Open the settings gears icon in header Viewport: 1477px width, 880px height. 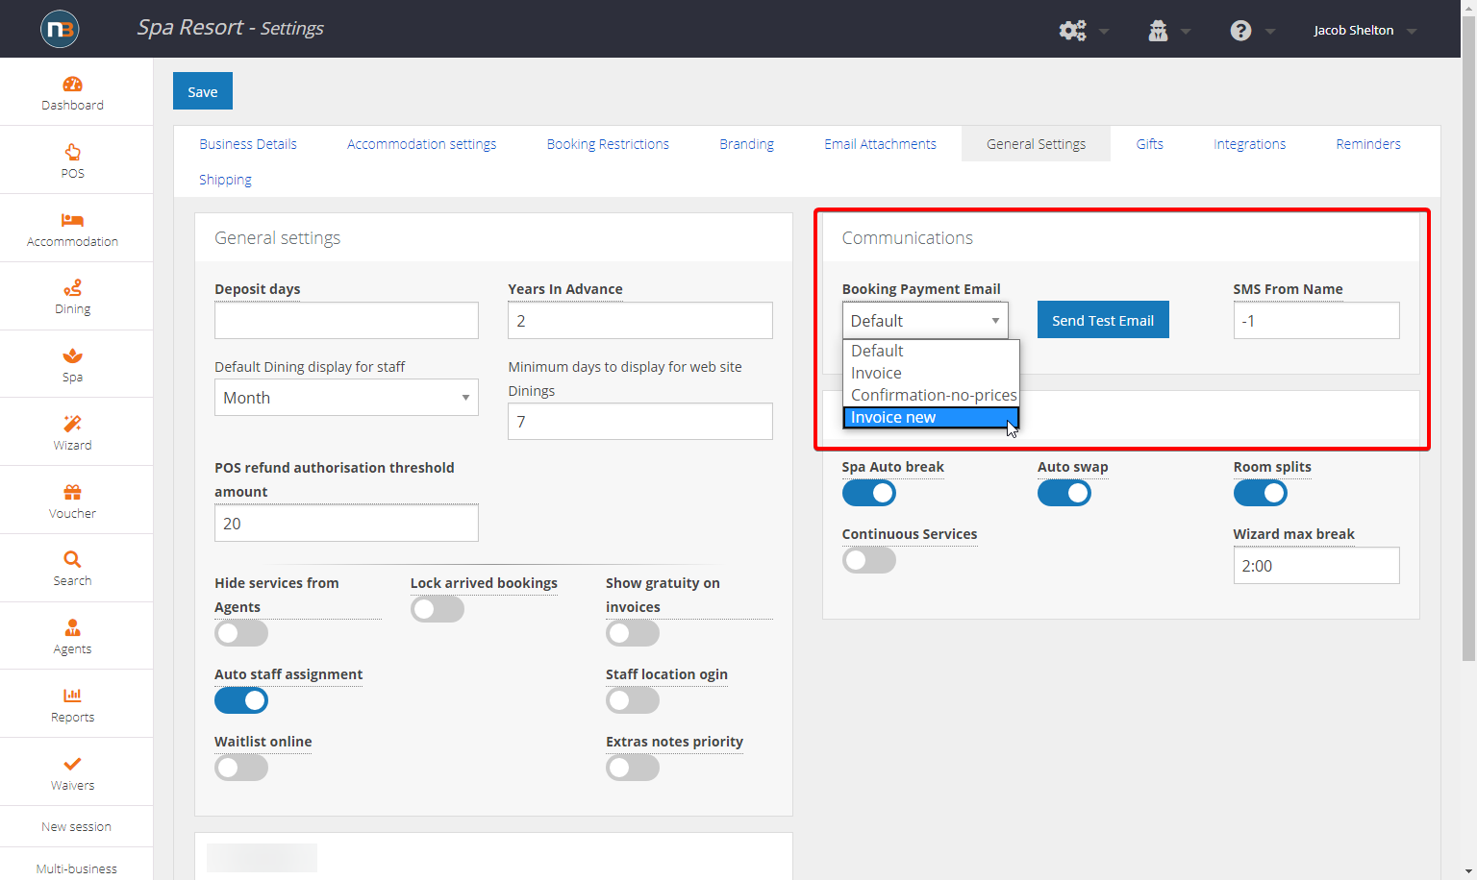pos(1072,31)
